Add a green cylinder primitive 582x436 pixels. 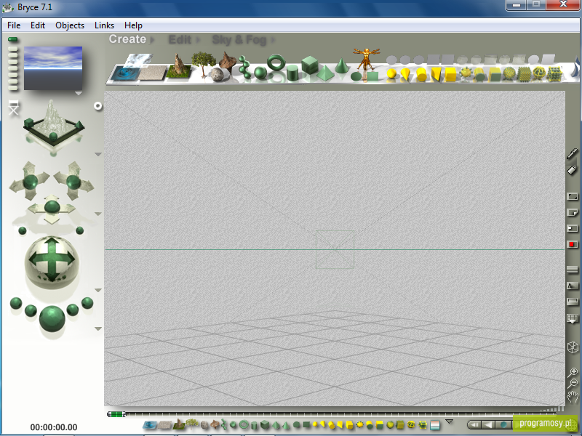click(x=292, y=72)
